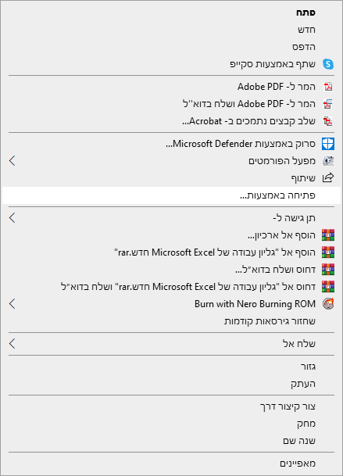Expand the מפעל הפורמטים submenu arrow
Image resolution: width=343 pixels, height=476 pixels.
(x=13, y=160)
